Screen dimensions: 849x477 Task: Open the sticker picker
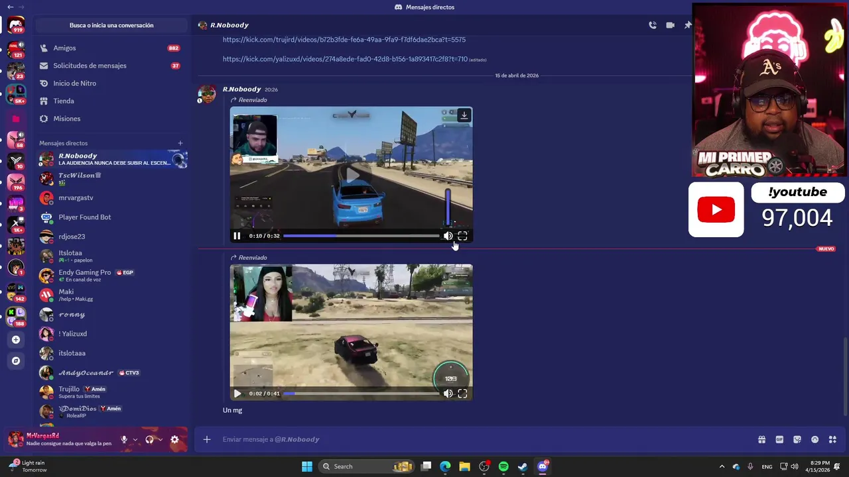pyautogui.click(x=797, y=439)
